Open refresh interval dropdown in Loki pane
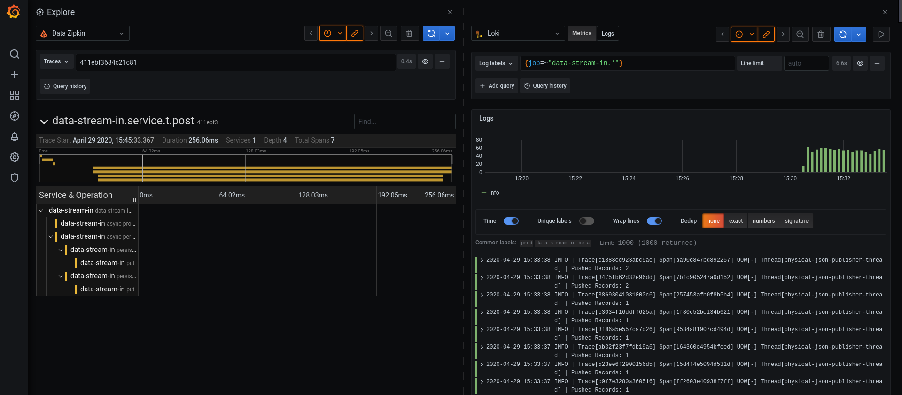The width and height of the screenshot is (902, 395). (859, 34)
